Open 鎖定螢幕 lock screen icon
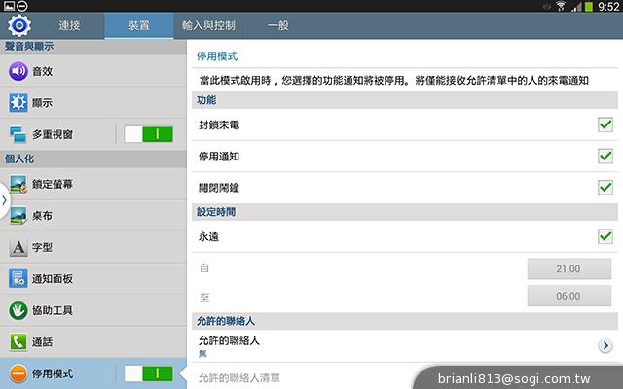 pos(18,183)
